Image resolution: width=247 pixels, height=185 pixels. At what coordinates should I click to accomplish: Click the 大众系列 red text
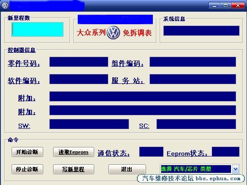coord(91,33)
